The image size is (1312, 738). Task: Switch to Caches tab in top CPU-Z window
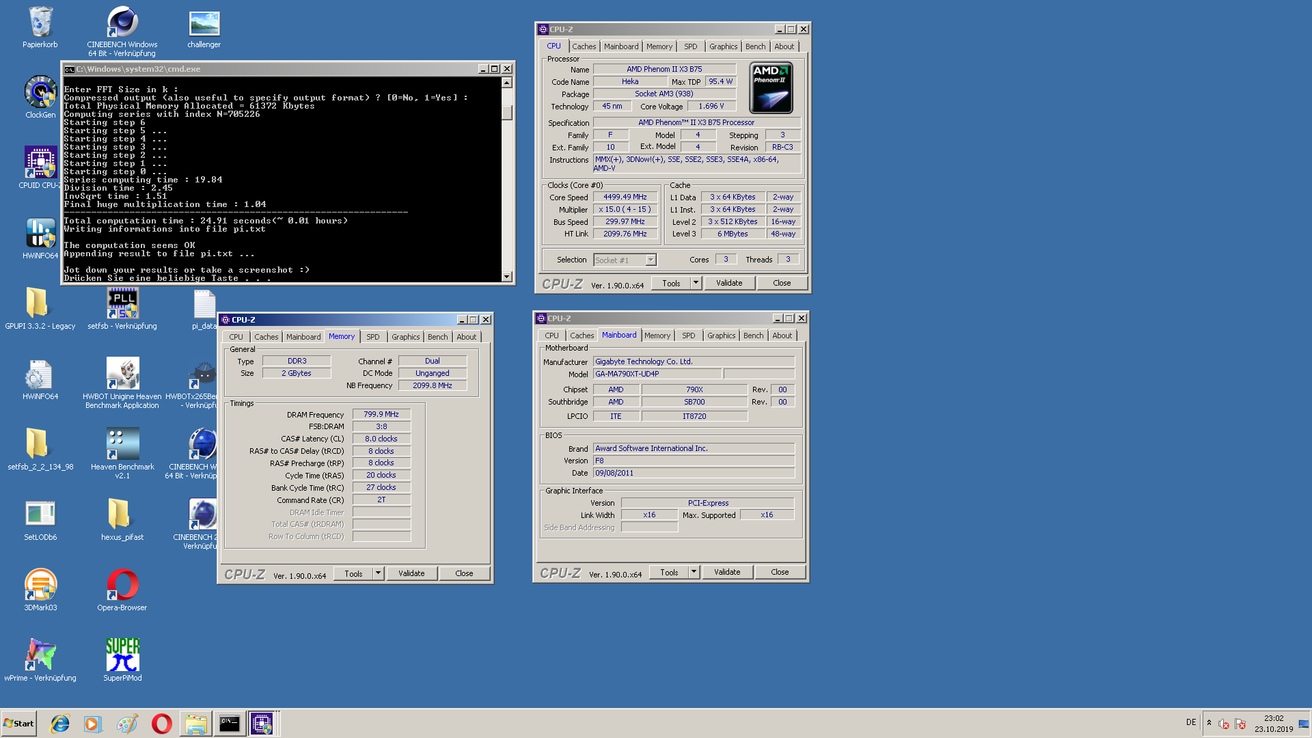click(x=584, y=46)
